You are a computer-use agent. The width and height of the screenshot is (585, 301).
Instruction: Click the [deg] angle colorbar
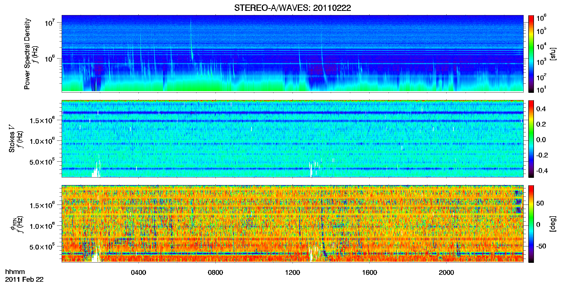531,224
